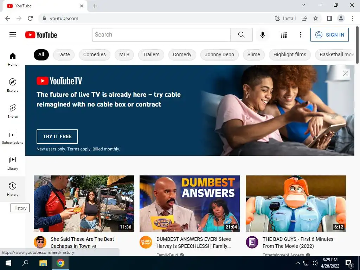Screen dimensions: 360x270
Task: Open 'She Said These Are The Best Cachapas' title
Action: tap(82, 243)
